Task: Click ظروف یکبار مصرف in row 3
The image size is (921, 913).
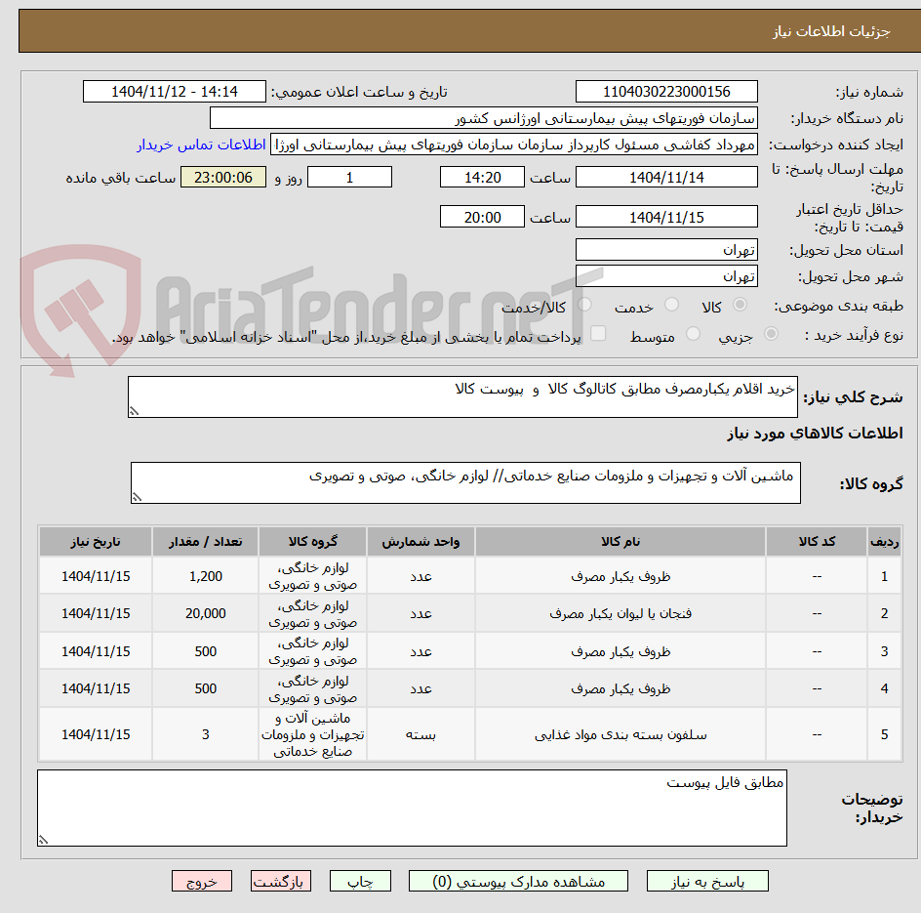Action: pyautogui.click(x=621, y=651)
